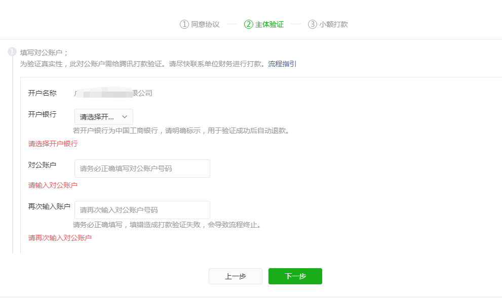Select the 主体验证 step label
This screenshot has height=298, width=502.
tap(269, 24)
